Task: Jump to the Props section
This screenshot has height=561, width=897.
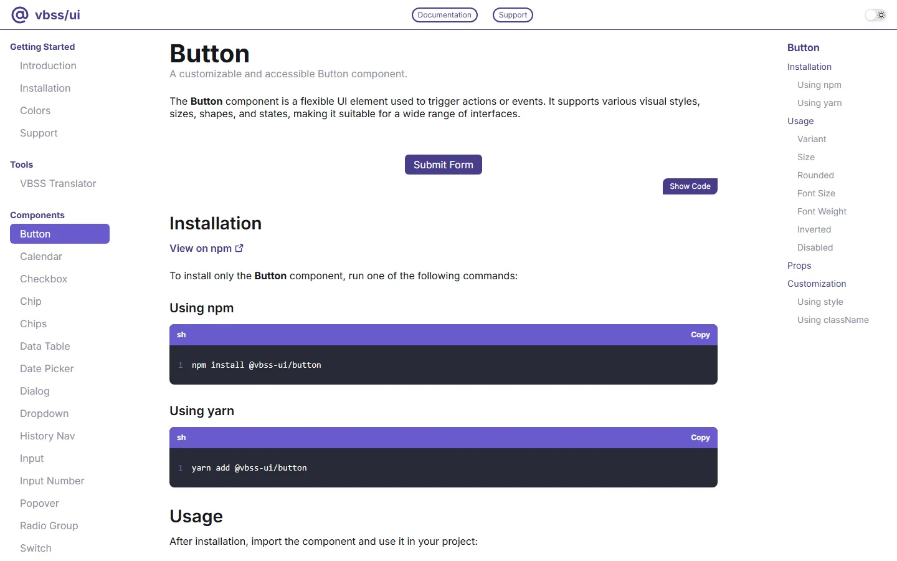Action: pos(799,266)
